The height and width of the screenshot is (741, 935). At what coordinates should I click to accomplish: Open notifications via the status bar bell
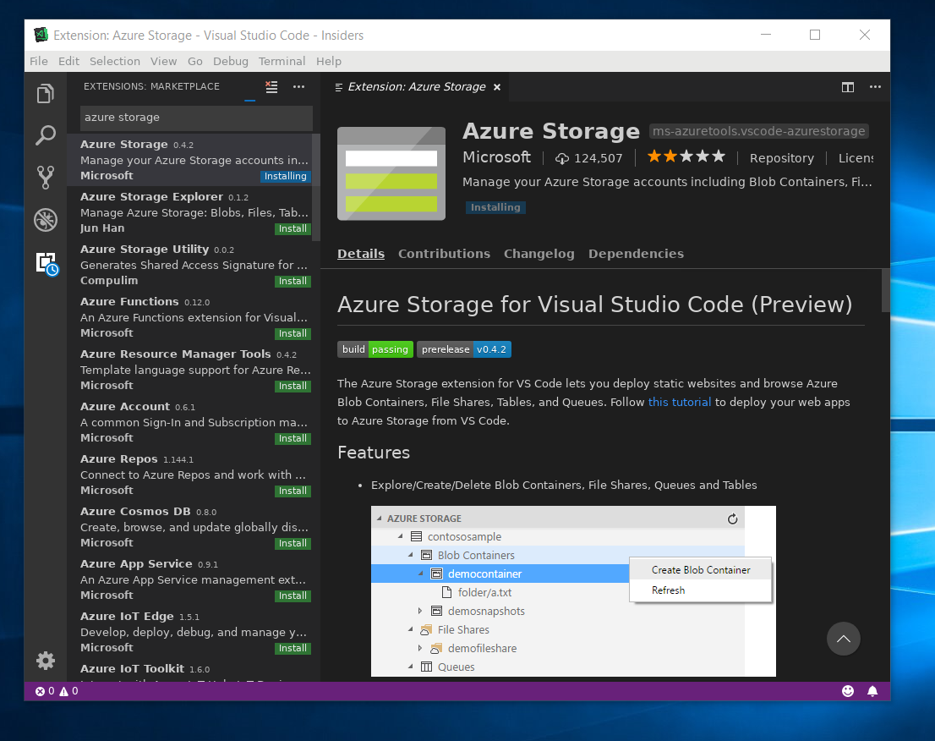click(x=872, y=691)
